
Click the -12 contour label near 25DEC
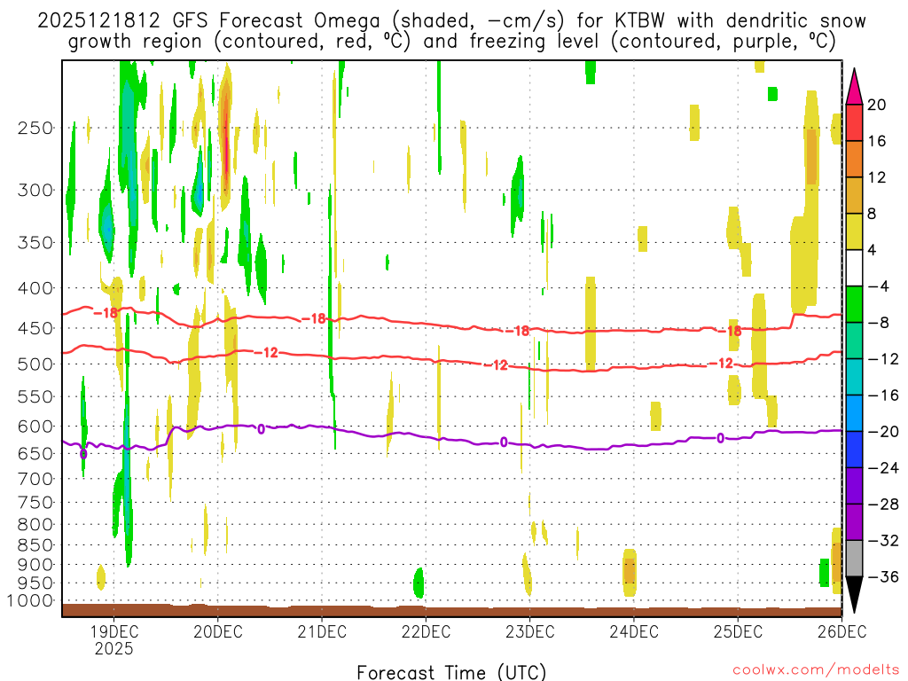point(720,364)
